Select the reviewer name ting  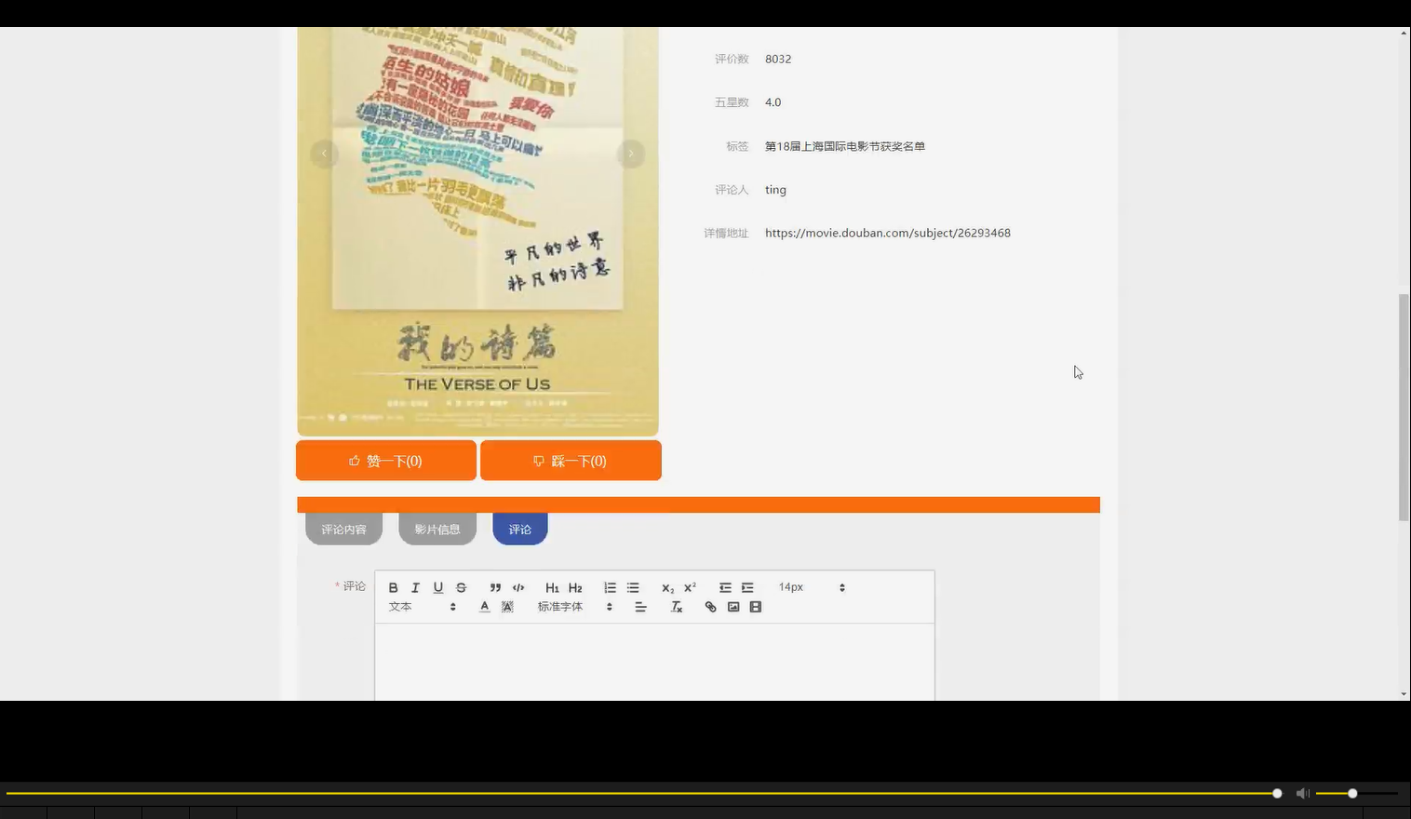click(x=775, y=190)
